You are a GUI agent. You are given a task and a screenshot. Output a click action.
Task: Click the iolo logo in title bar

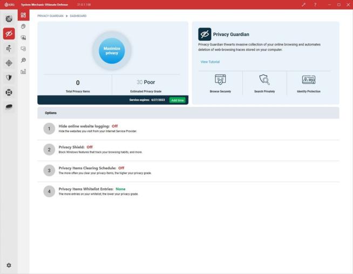10,4
